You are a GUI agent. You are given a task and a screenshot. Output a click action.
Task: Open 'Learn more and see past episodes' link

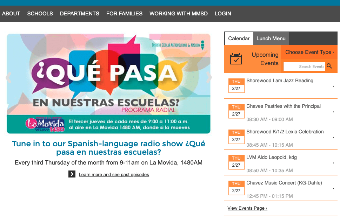114,174
